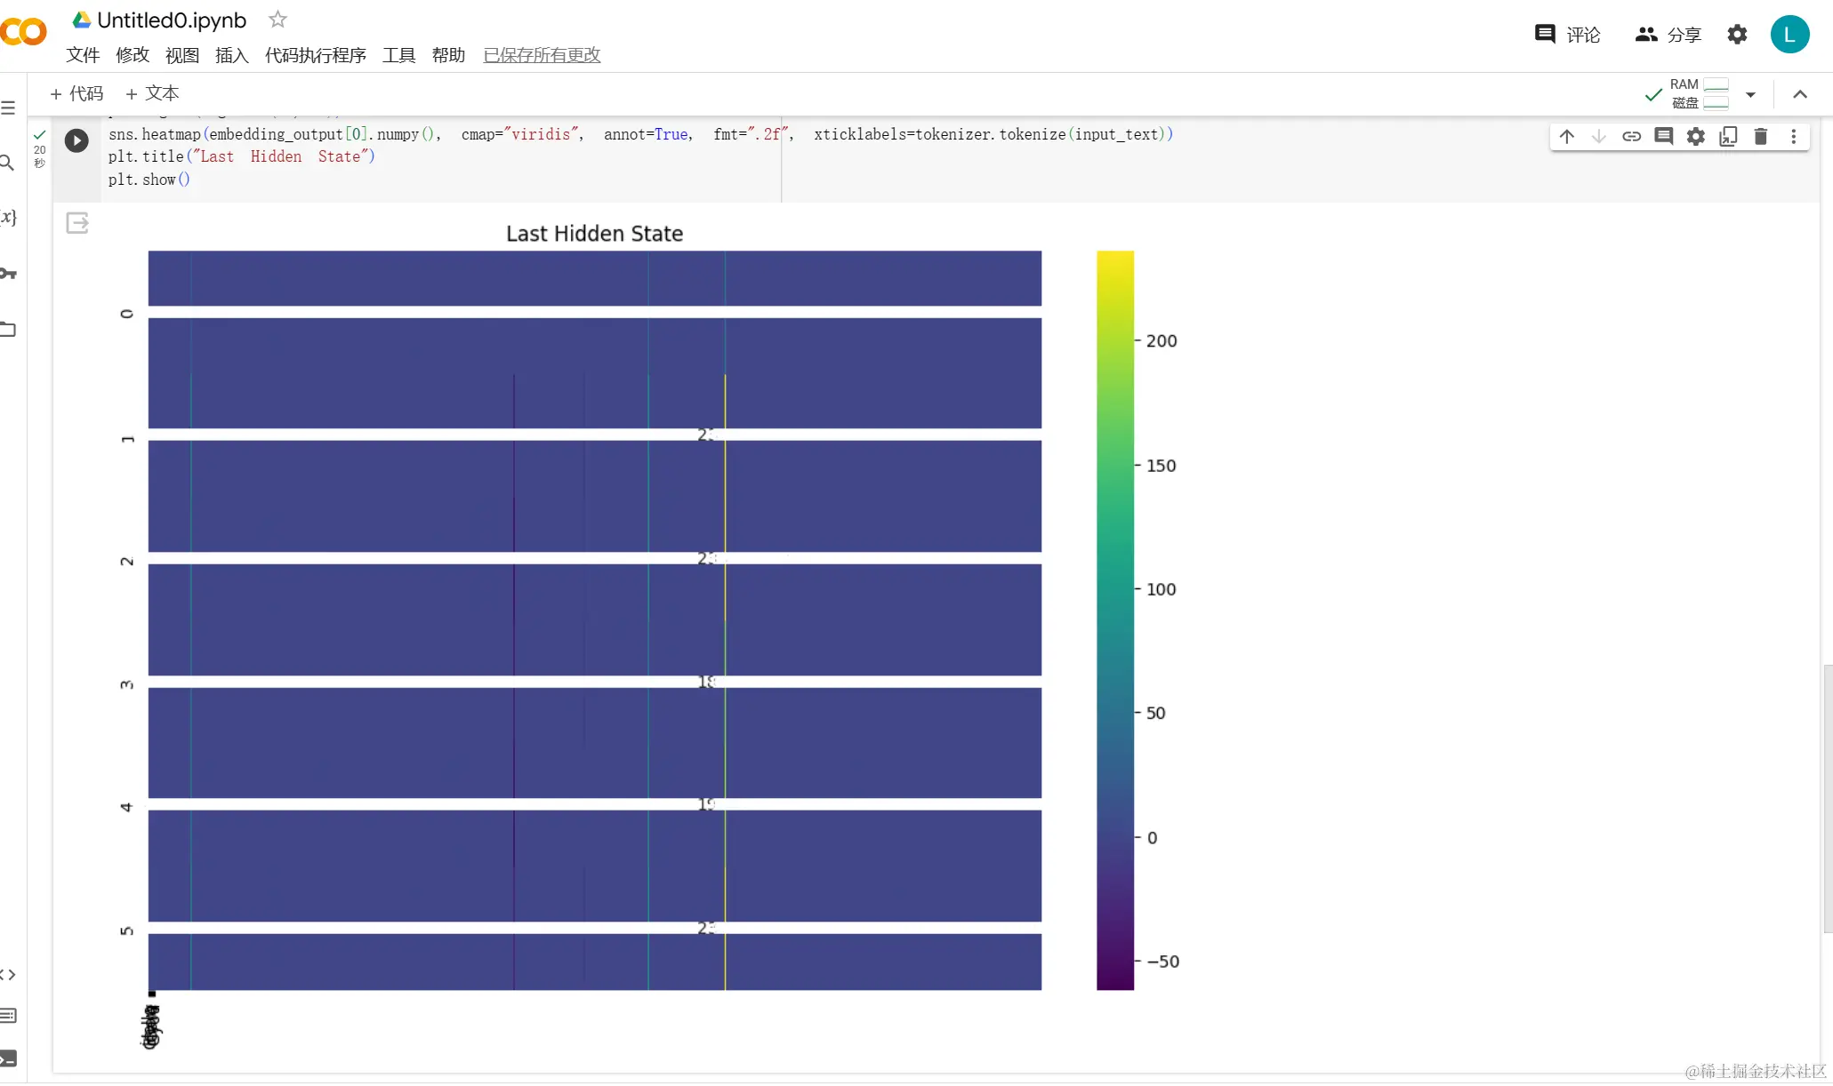
Task: Open the variables {x} panel
Action: (8, 217)
